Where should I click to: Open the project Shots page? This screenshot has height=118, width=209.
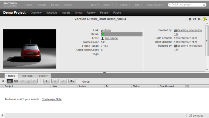(78, 12)
